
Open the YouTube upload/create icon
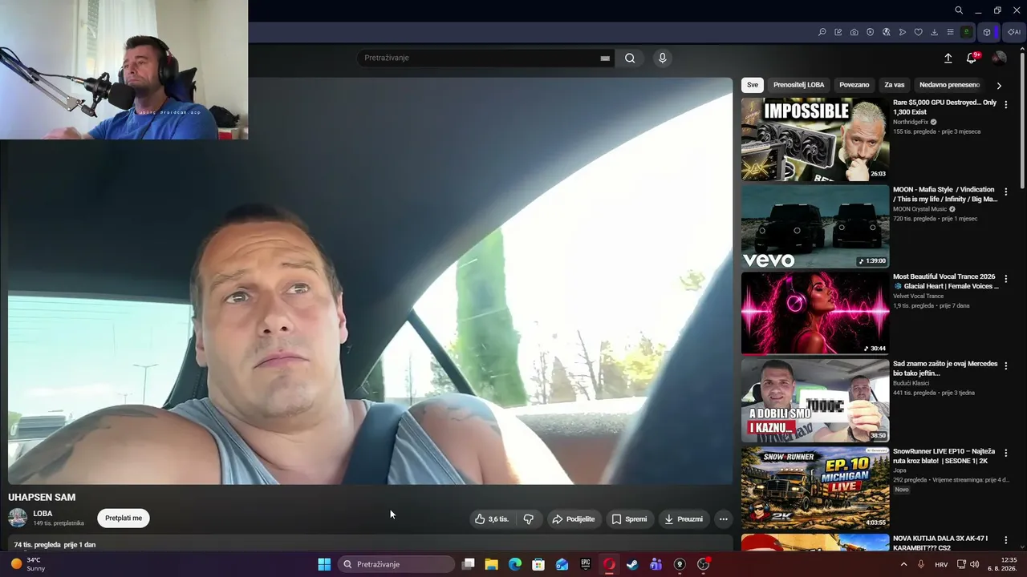[x=948, y=58]
